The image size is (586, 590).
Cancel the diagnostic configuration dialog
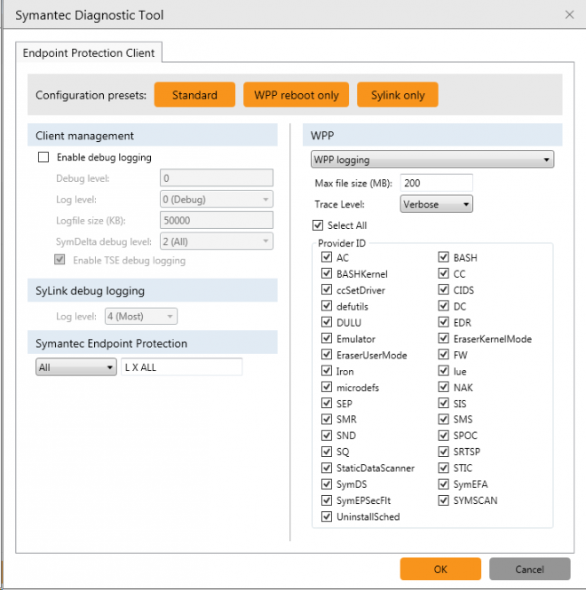click(529, 569)
